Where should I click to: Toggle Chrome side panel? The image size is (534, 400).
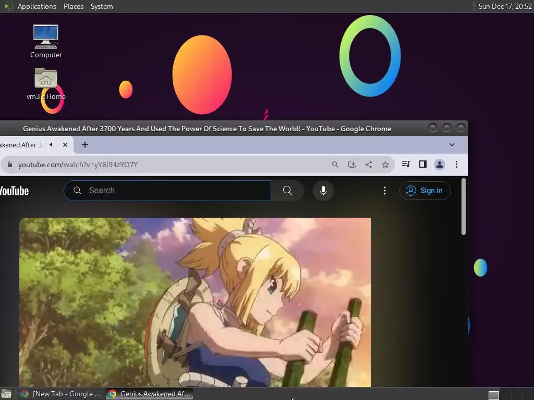(422, 164)
